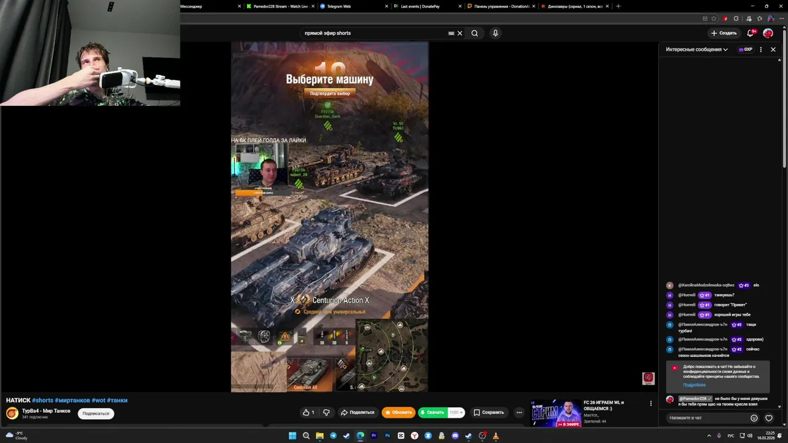This screenshot has width=788, height=443.
Task: Close the live chat panel
Action: click(773, 49)
